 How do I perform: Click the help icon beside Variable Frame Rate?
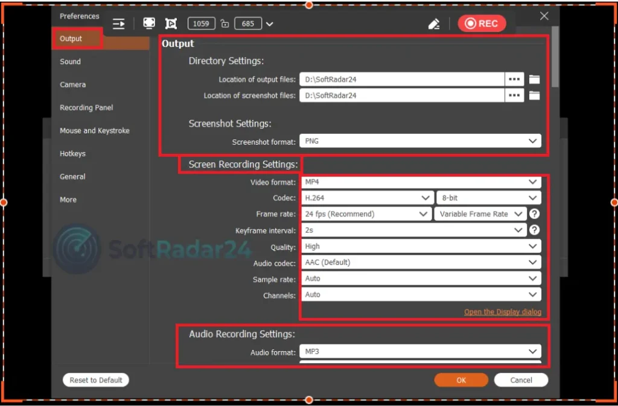coord(534,214)
